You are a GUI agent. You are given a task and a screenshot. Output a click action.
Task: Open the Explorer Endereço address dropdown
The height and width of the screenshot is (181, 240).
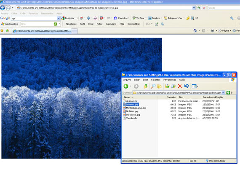coord(223,93)
